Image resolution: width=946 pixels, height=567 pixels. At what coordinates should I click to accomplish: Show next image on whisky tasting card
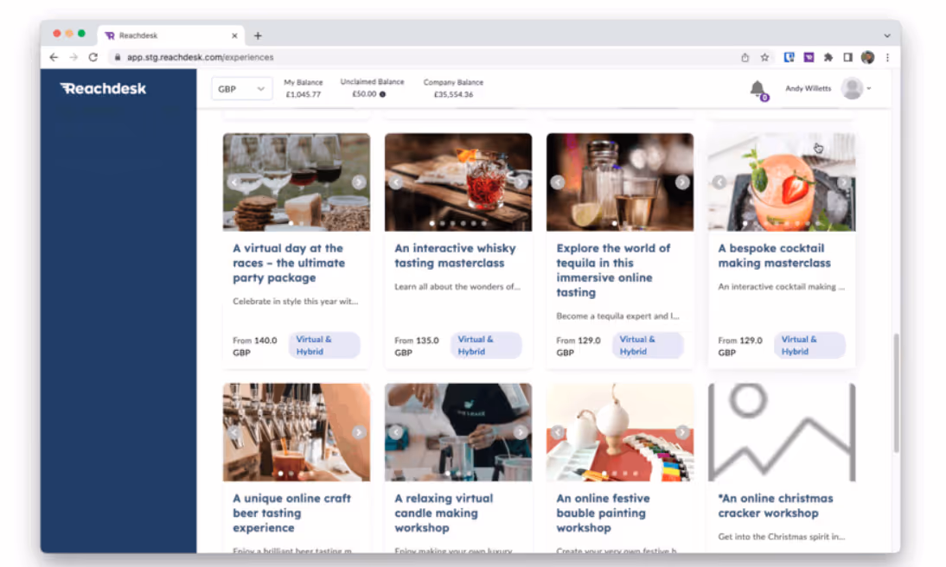pos(521,182)
